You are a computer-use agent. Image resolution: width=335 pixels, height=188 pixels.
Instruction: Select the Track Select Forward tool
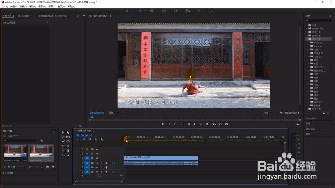(x=63, y=137)
